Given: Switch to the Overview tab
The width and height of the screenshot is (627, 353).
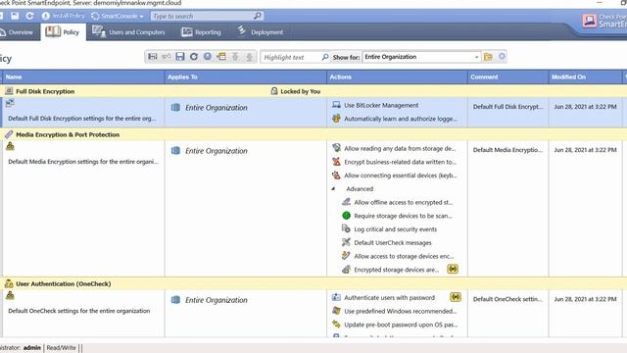Looking at the screenshot, I should tap(17, 32).
